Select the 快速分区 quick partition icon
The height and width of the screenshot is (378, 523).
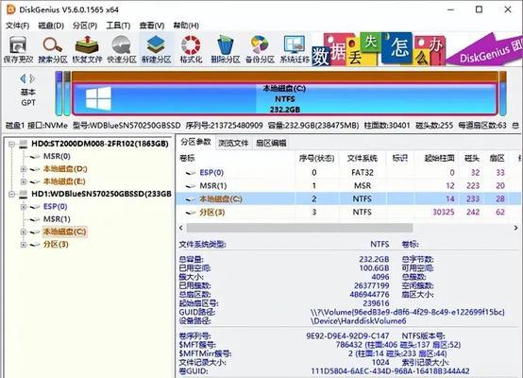(122, 49)
